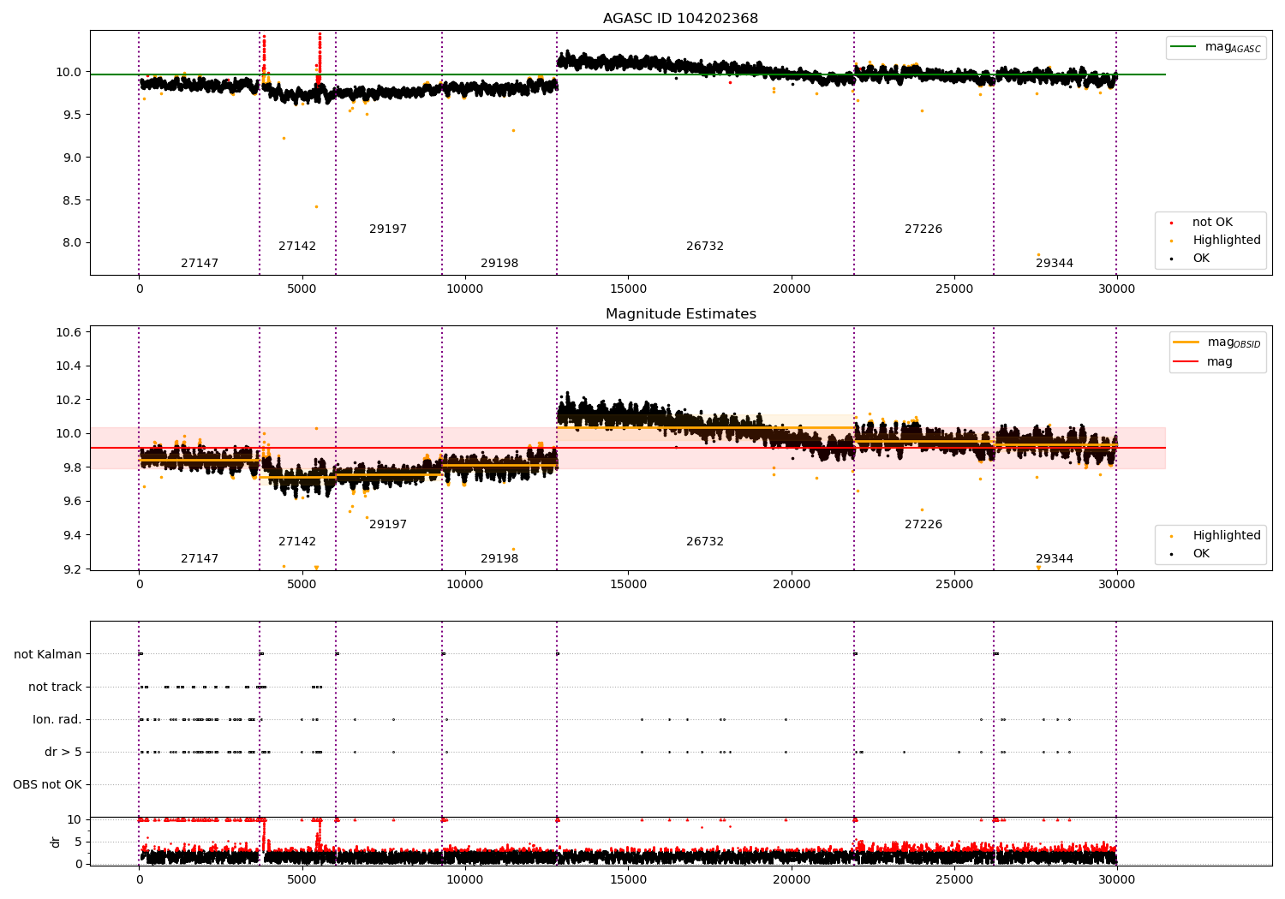Viewport: 1285px width, 899px height.
Task: Click the 'Magnitude Estimates' plot title
Action: click(680, 313)
